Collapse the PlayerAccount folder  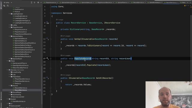coord(9,27)
